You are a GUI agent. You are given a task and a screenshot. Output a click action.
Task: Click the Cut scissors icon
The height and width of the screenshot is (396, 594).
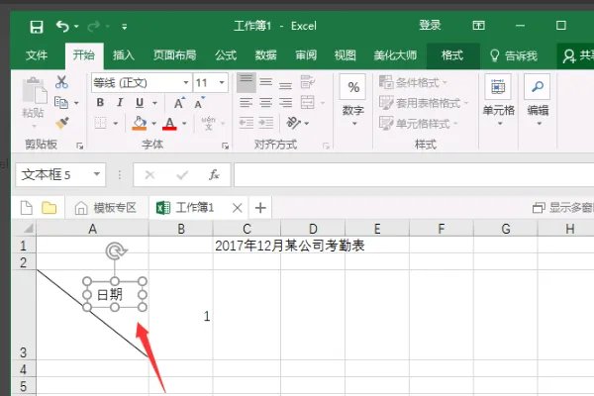click(61, 82)
